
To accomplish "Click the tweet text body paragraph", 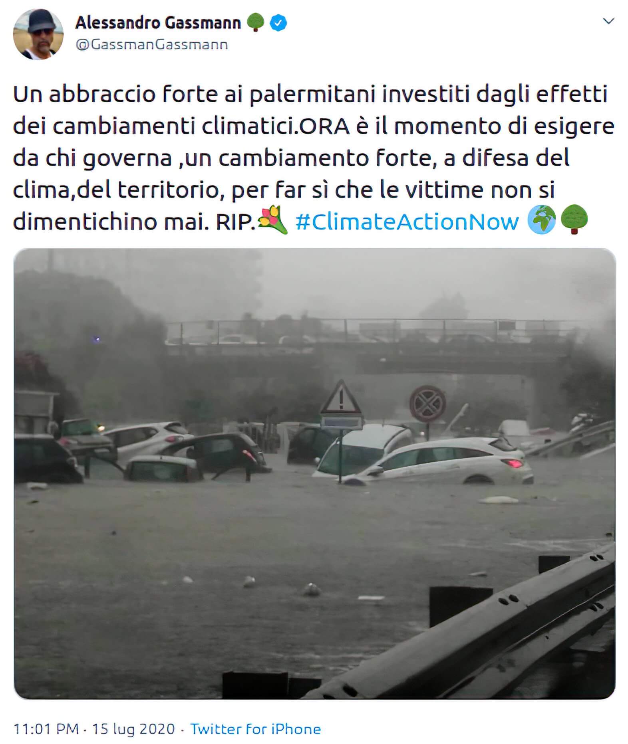I will 314,158.
